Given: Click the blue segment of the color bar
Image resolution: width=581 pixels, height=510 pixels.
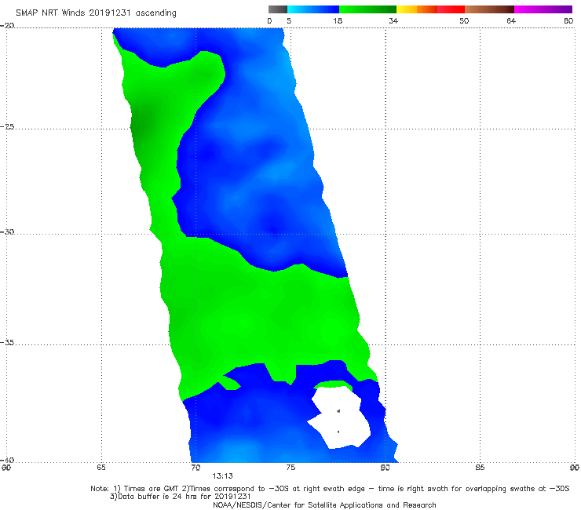Looking at the screenshot, I should click(x=313, y=9).
